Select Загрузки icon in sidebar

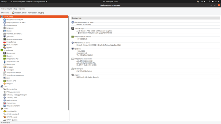tap(4, 28)
